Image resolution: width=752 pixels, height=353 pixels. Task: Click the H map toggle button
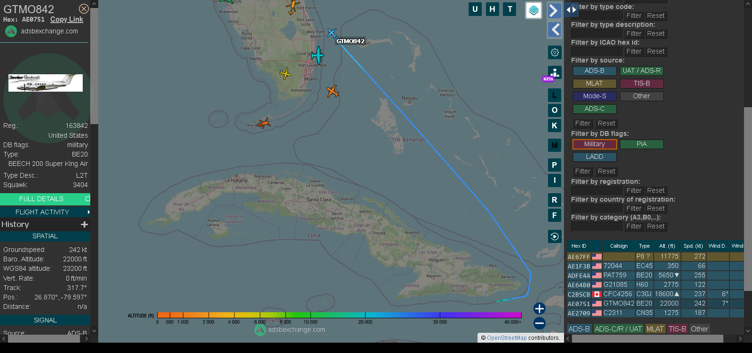point(493,9)
